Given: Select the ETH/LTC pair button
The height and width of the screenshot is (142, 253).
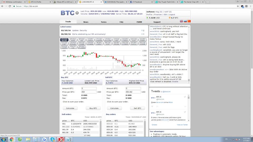Looking at the screenshot, I should pyautogui.click(x=73, y=47).
